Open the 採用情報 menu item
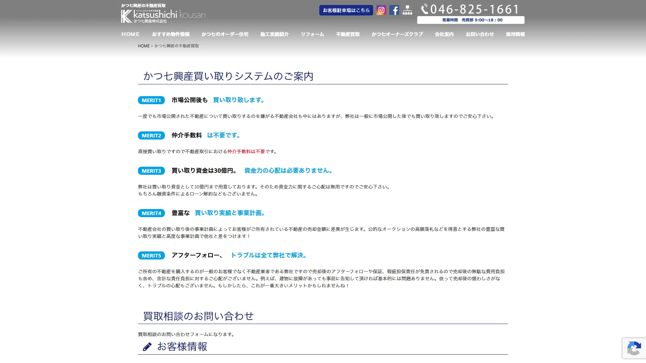Viewport: 646px width, 363px height. (x=515, y=34)
